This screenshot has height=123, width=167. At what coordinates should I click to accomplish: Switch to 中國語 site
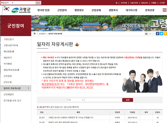(154, 3)
